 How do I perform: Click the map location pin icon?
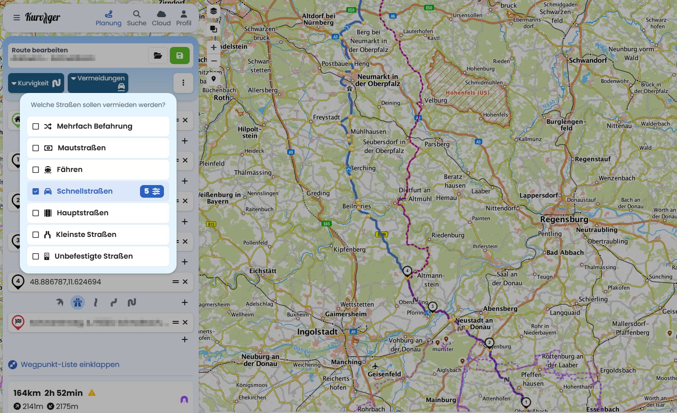[214, 79]
